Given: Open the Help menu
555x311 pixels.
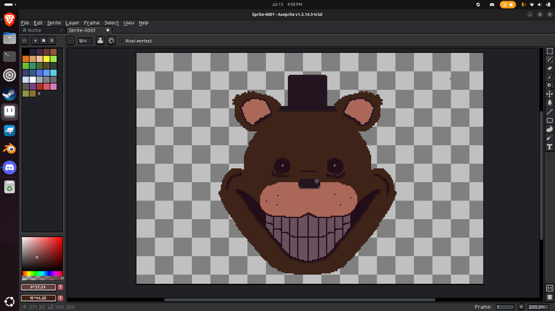Looking at the screenshot, I should 144,23.
